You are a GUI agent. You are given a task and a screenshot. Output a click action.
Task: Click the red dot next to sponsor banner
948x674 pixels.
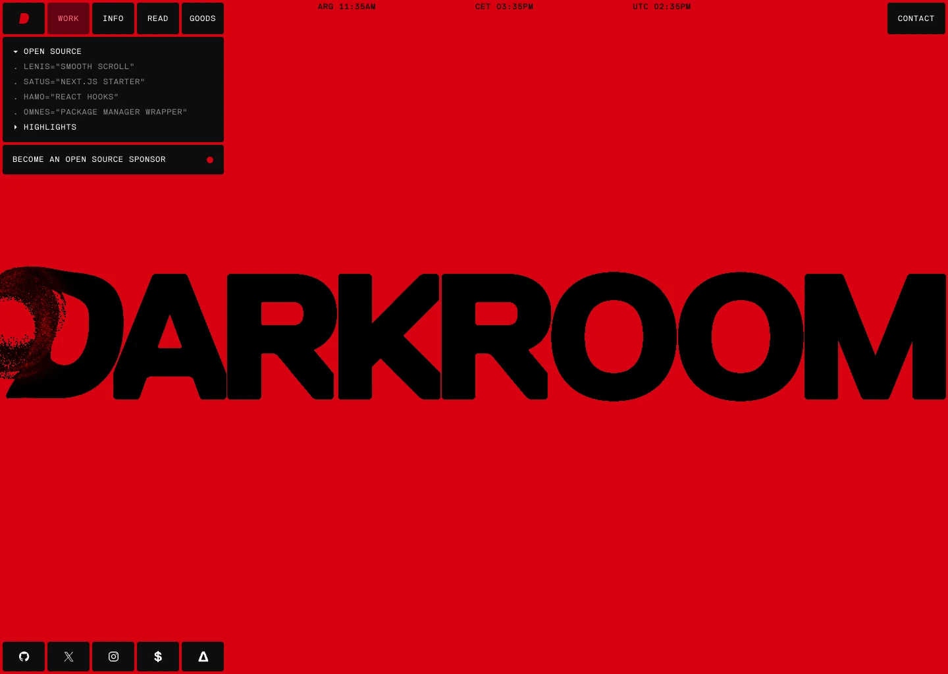210,159
